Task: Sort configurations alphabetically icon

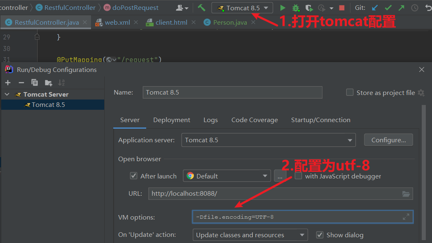Action: coord(61,83)
